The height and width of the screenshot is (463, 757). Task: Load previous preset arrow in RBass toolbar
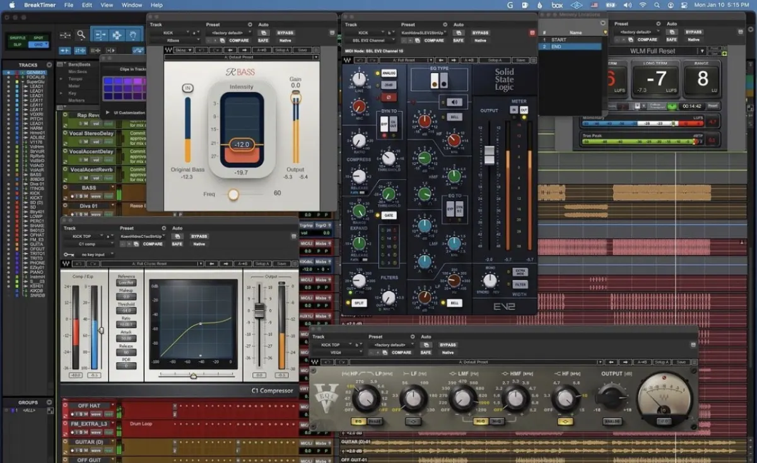tap(229, 50)
